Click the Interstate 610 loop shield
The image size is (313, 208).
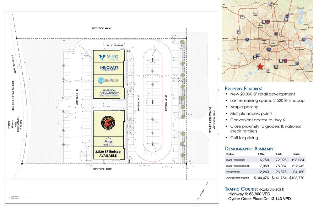coord(269,49)
